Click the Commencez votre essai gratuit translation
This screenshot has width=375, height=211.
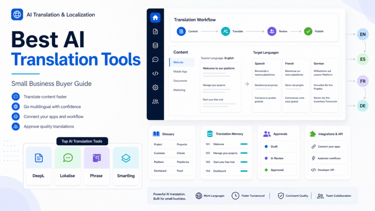click(x=295, y=100)
